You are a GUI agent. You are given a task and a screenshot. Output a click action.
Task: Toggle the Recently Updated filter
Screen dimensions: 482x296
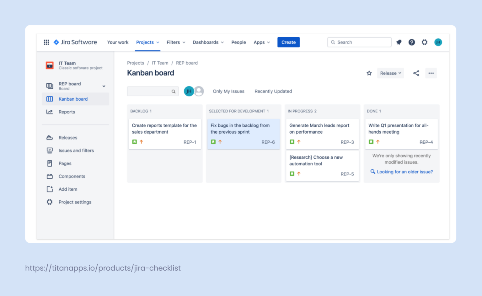tap(273, 91)
